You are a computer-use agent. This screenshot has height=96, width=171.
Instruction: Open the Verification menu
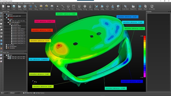(x=21, y=3)
